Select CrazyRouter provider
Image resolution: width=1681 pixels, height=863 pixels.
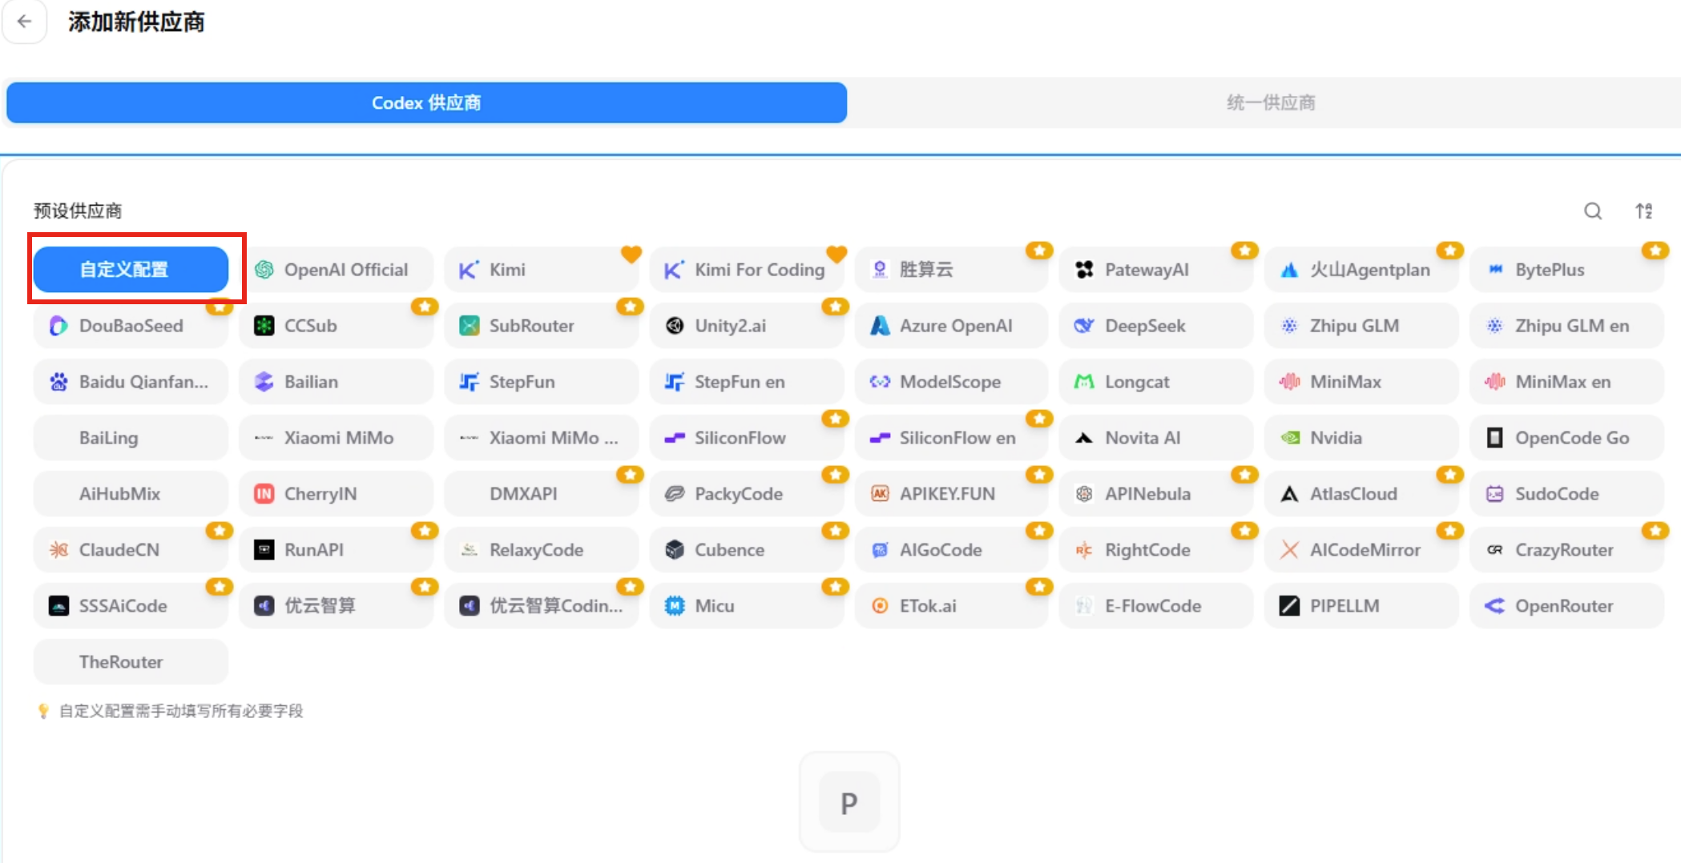[x=1566, y=550]
